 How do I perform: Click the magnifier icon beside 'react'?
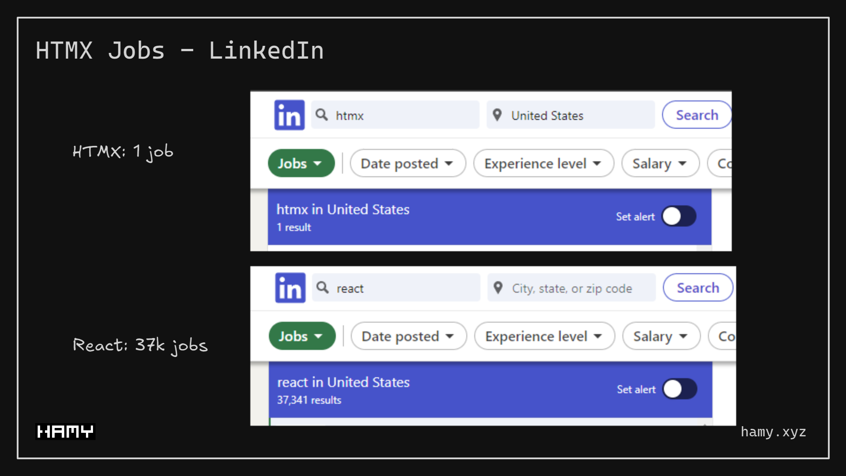tap(323, 287)
